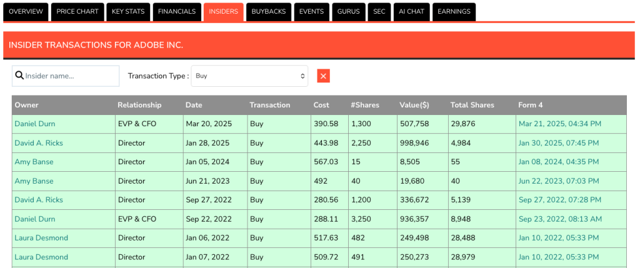
Task: Open the EARNINGS tab
Action: [454, 11]
